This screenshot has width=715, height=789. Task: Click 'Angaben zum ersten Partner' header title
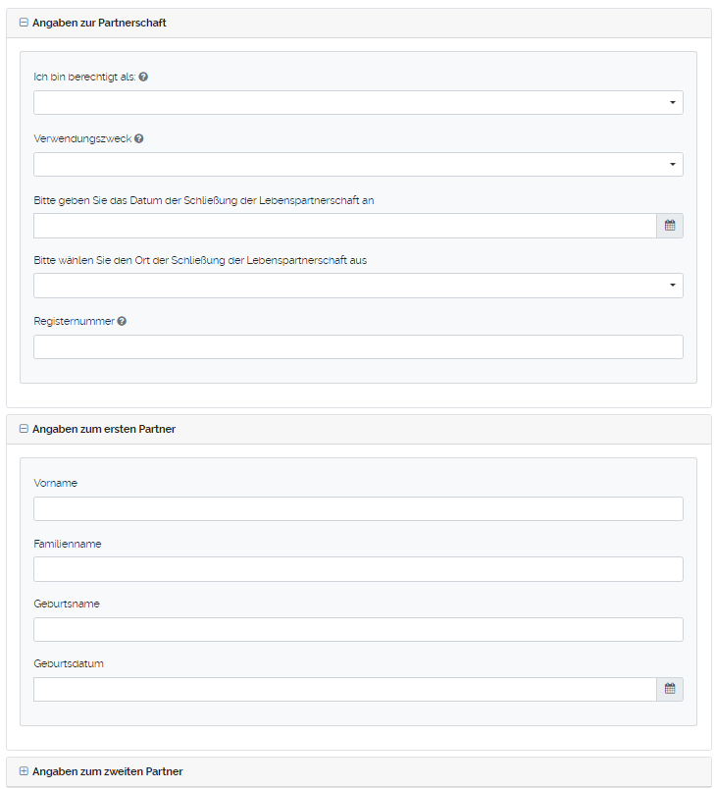click(104, 429)
